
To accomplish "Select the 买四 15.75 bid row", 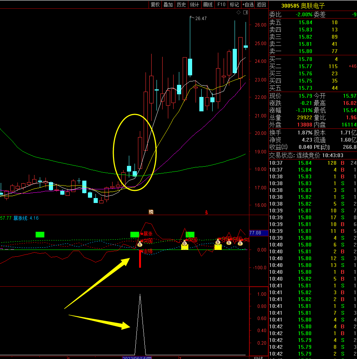I will click(x=313, y=81).
